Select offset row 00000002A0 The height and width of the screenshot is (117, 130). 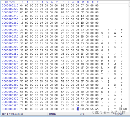[x=10, y=37]
